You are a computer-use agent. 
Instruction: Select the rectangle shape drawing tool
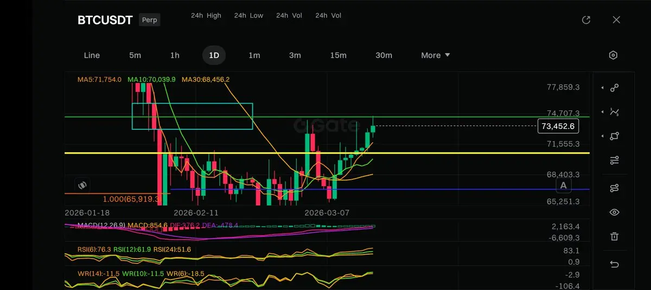(x=614, y=136)
